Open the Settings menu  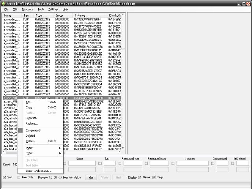pyautogui.click(x=53, y=9)
